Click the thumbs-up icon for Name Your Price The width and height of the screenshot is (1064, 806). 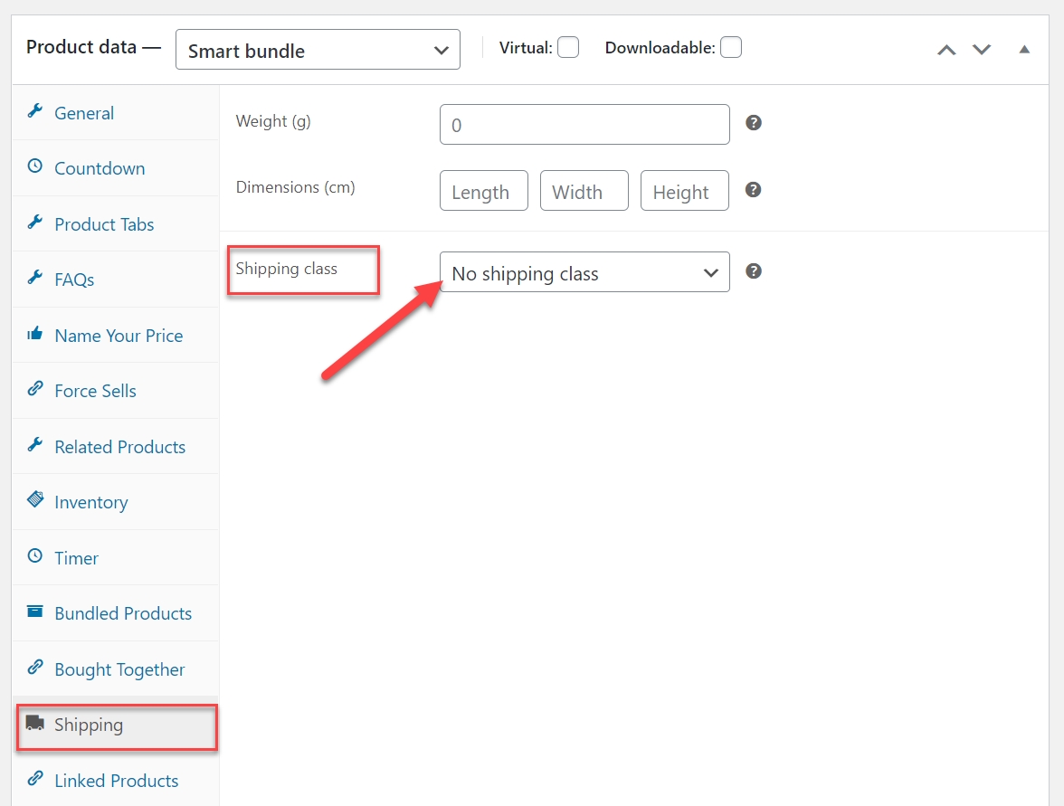click(x=35, y=335)
